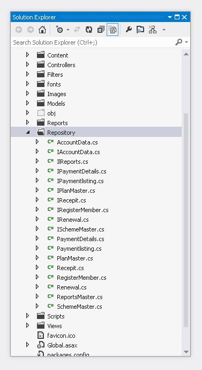
Task: Expand the Global.asax node
Action: pos(27,345)
